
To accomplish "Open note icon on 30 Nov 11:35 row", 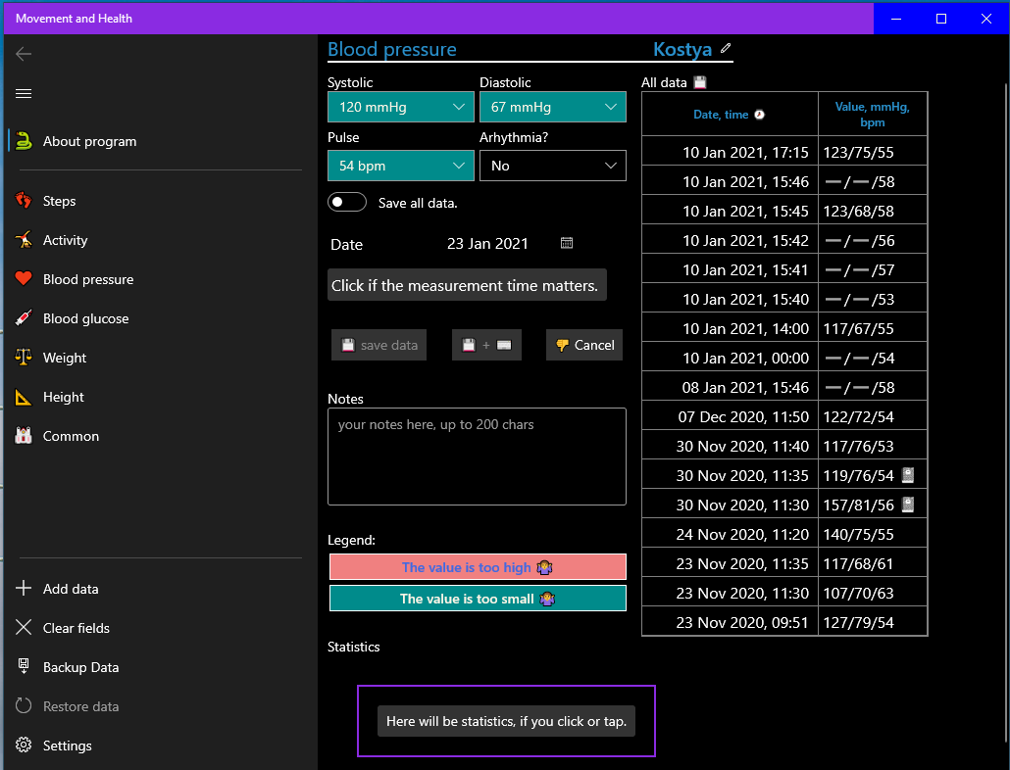I will pos(908,475).
